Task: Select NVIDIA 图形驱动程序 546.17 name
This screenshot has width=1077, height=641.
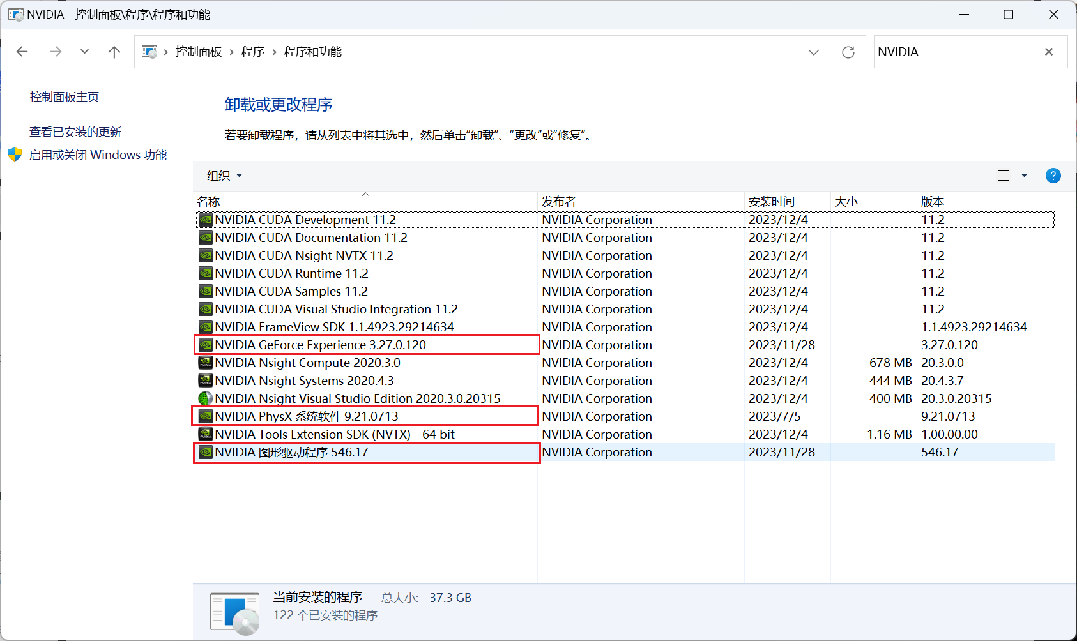Action: click(x=292, y=453)
